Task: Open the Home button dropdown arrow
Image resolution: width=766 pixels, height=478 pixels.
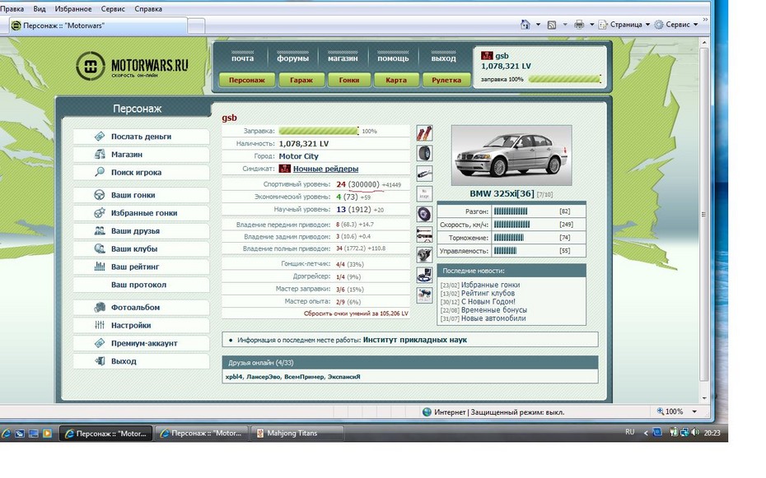Action: (x=538, y=25)
